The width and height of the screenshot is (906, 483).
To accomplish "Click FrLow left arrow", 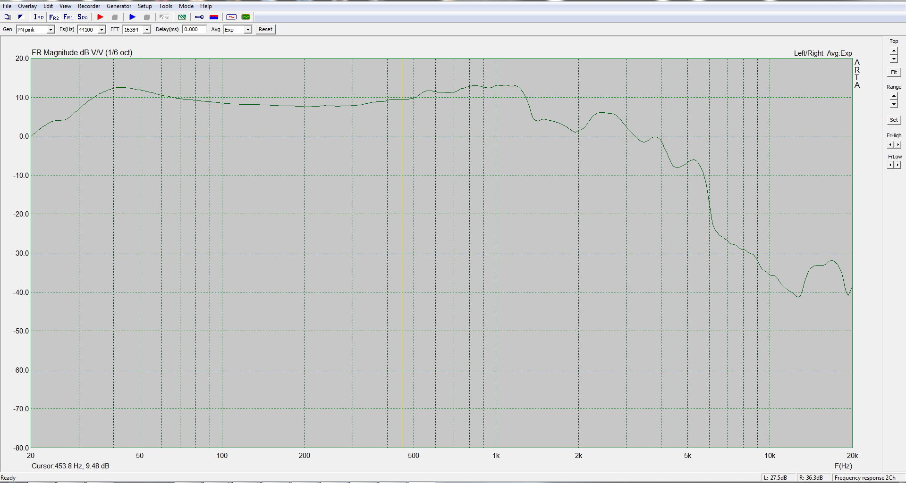I will (x=890, y=165).
